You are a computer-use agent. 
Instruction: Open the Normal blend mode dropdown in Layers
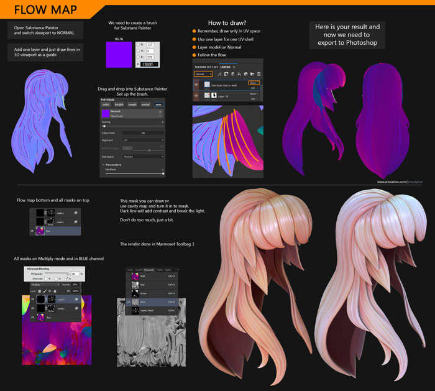pyautogui.click(x=204, y=74)
